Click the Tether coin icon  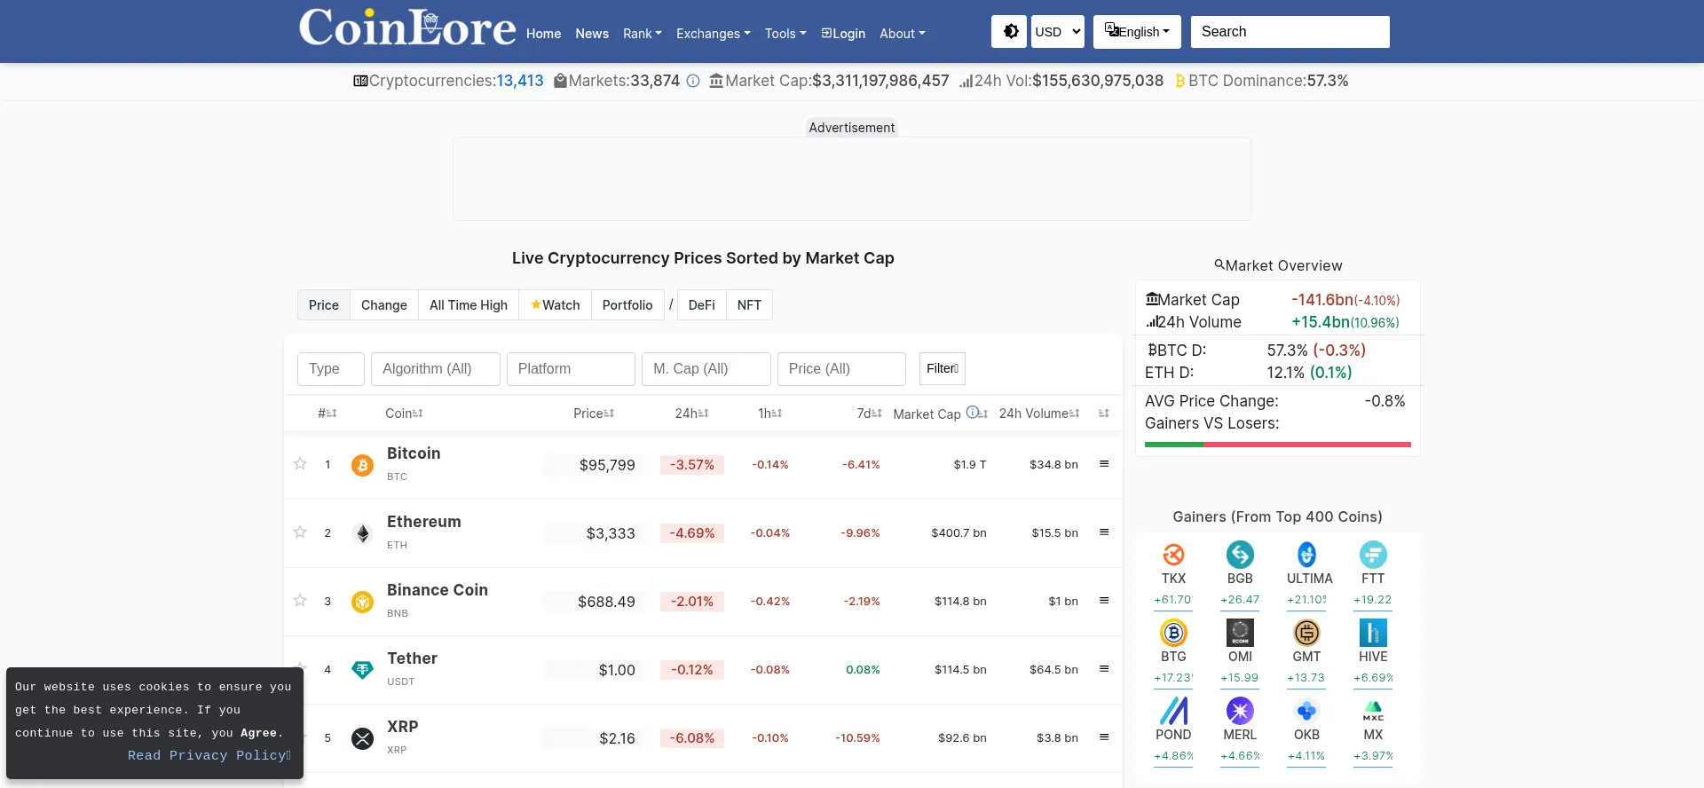362,670
